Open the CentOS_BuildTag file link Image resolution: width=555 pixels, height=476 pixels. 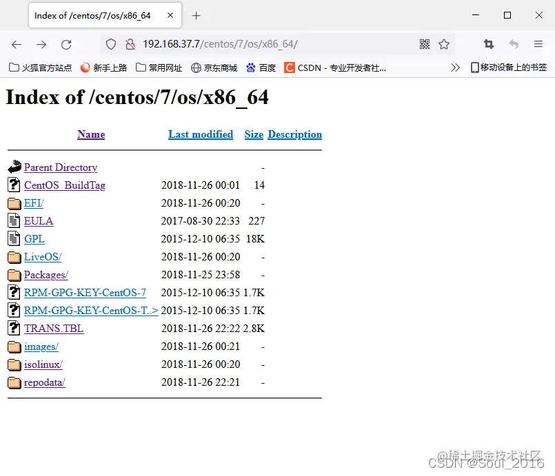click(65, 185)
